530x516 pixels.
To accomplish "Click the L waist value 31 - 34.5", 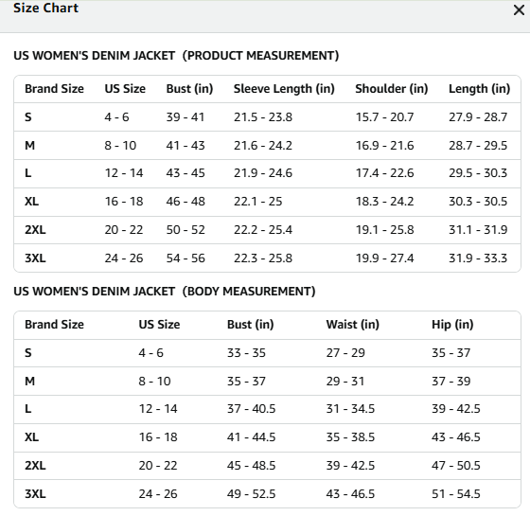I will pos(350,409).
